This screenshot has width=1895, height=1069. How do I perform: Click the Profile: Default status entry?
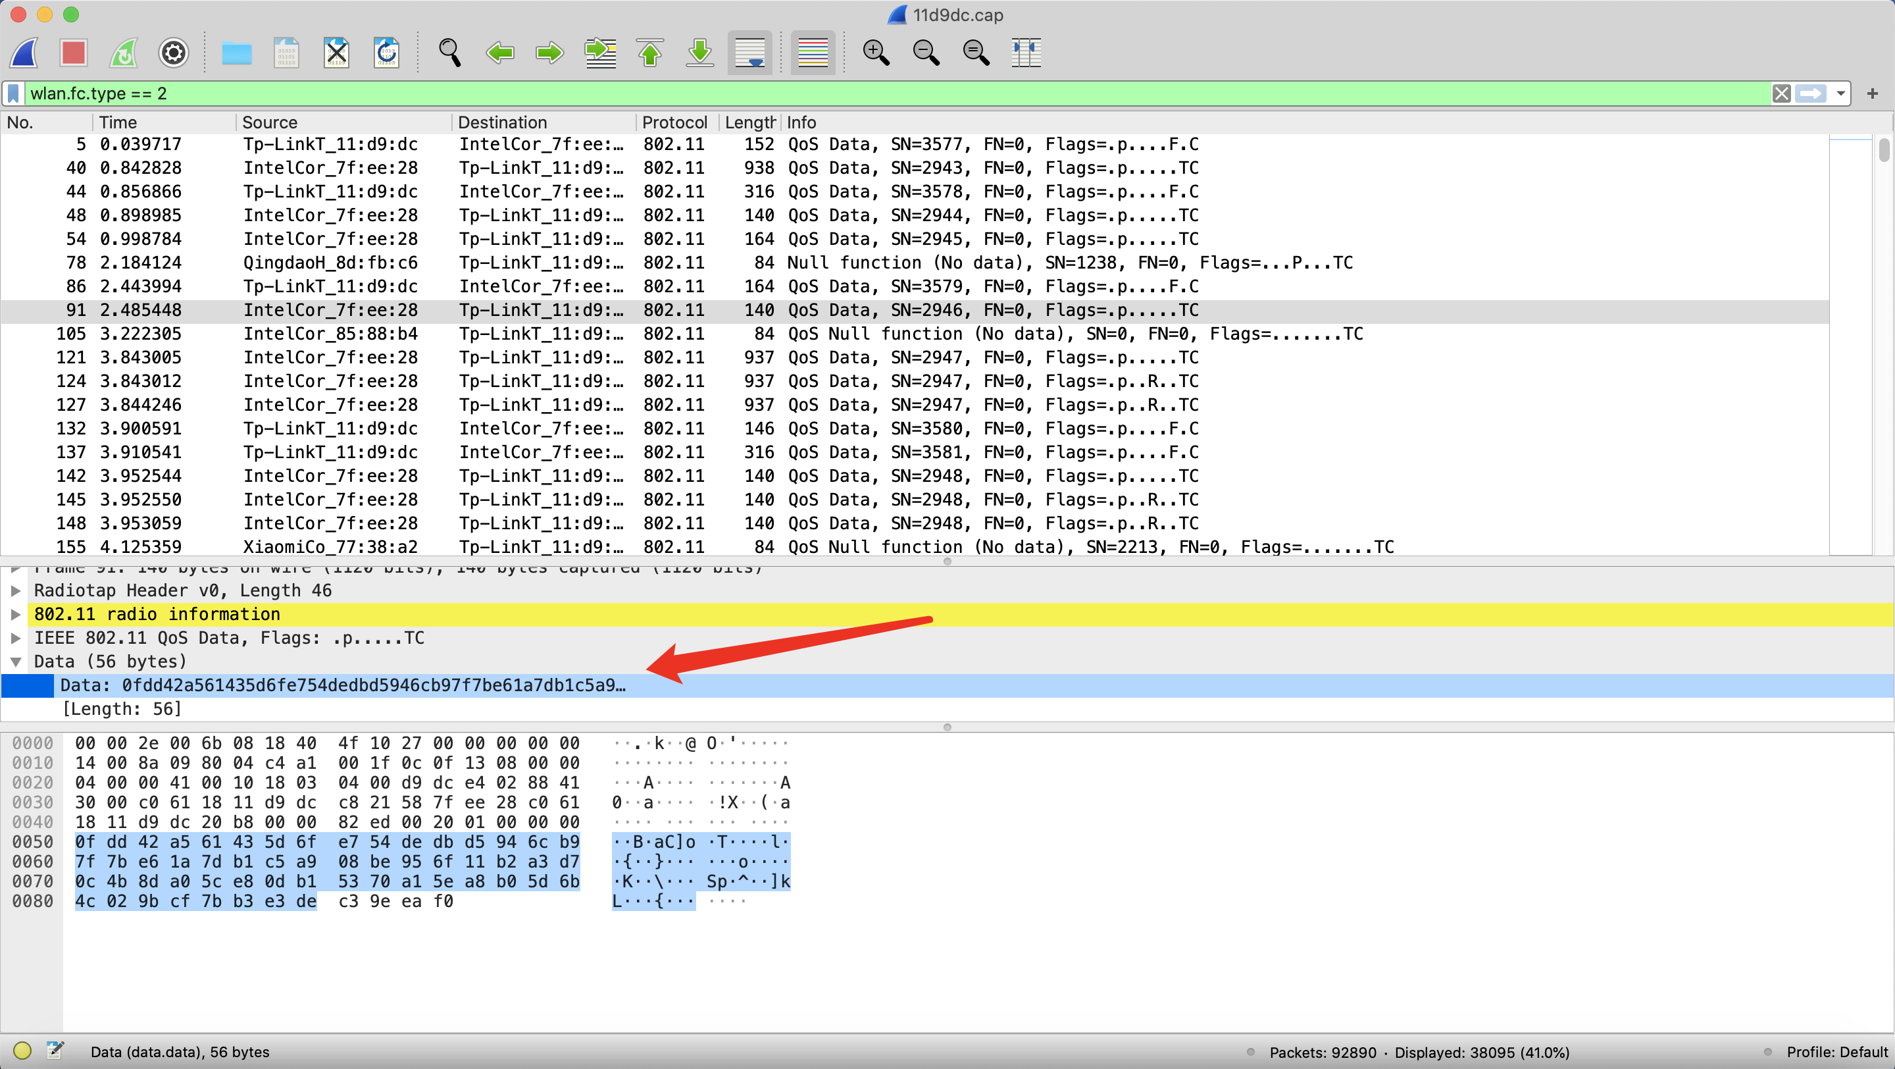pos(1837,1052)
